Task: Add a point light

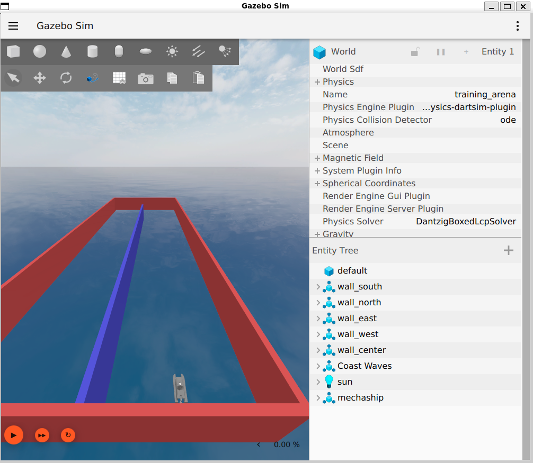Action: pos(172,52)
